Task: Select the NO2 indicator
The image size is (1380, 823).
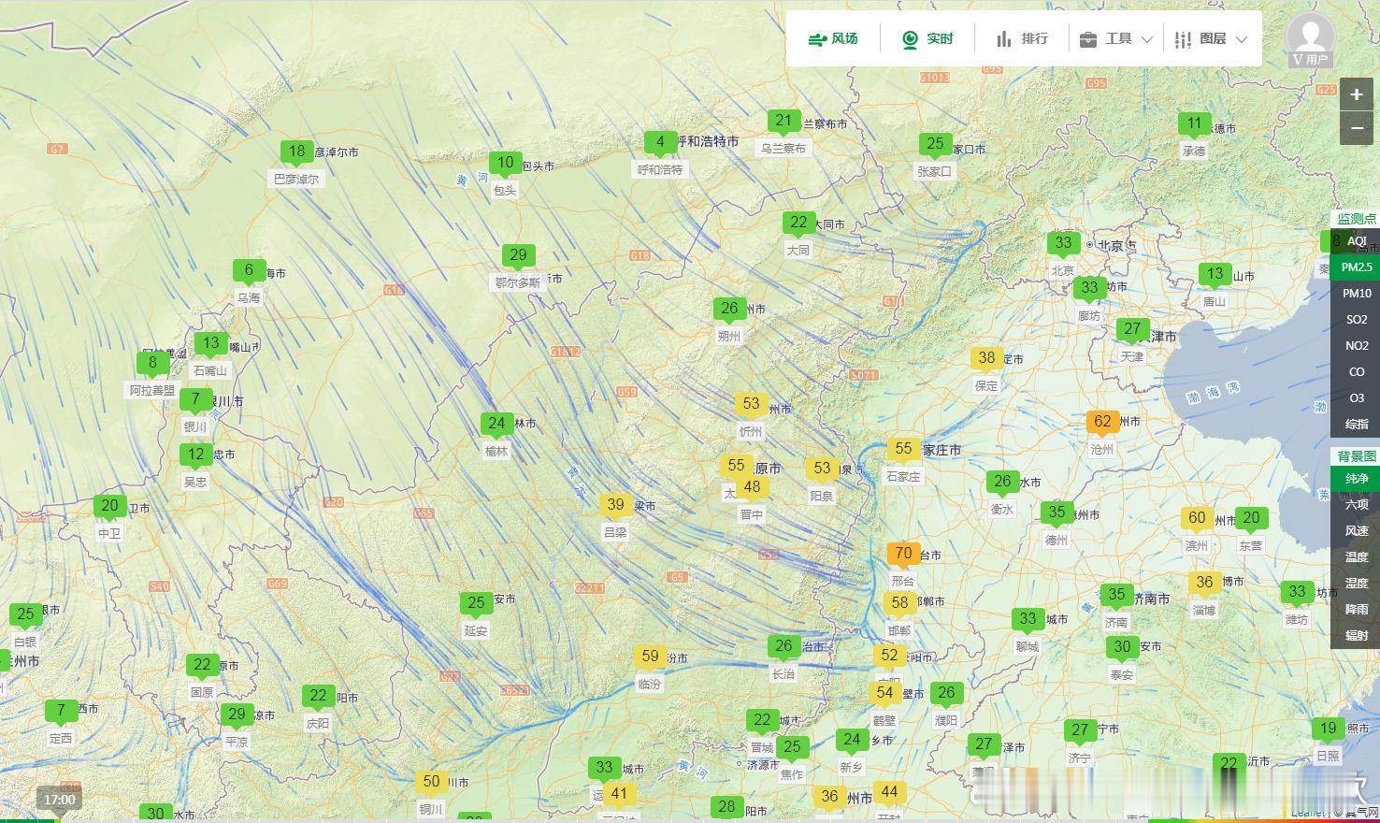Action: (1357, 346)
